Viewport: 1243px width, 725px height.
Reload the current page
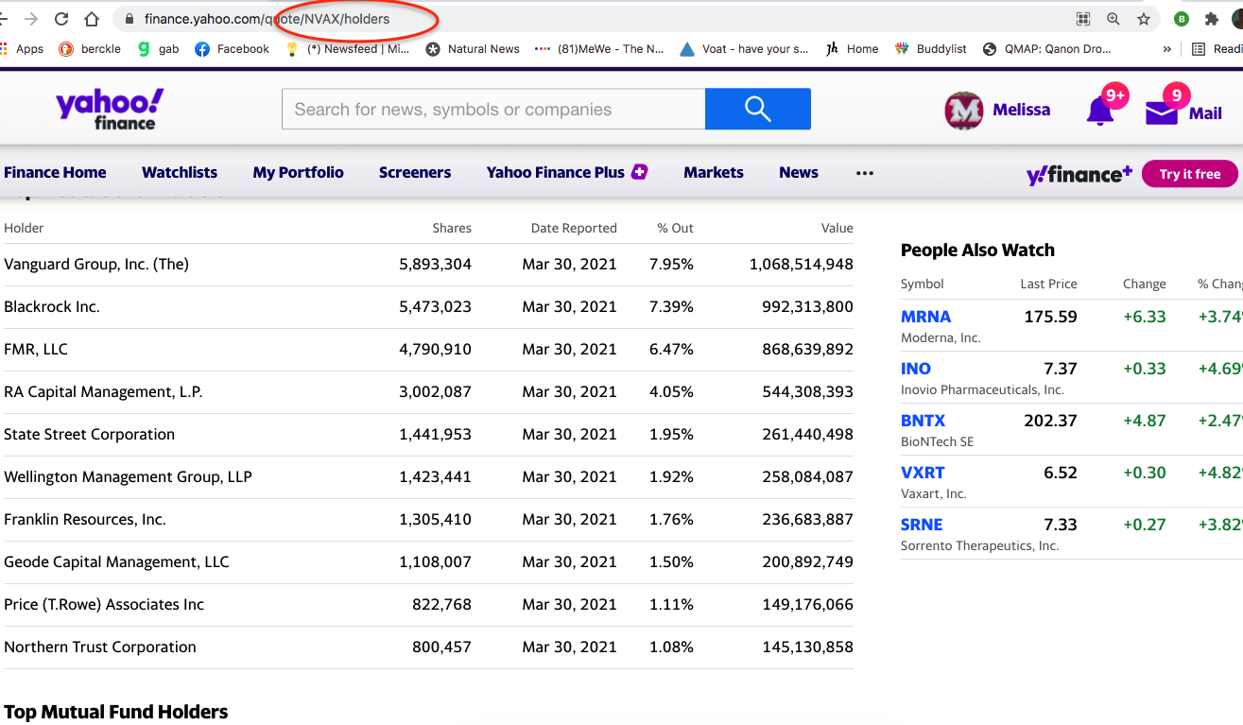point(61,19)
